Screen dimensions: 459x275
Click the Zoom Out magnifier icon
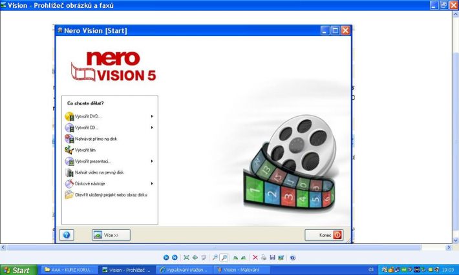point(224,258)
